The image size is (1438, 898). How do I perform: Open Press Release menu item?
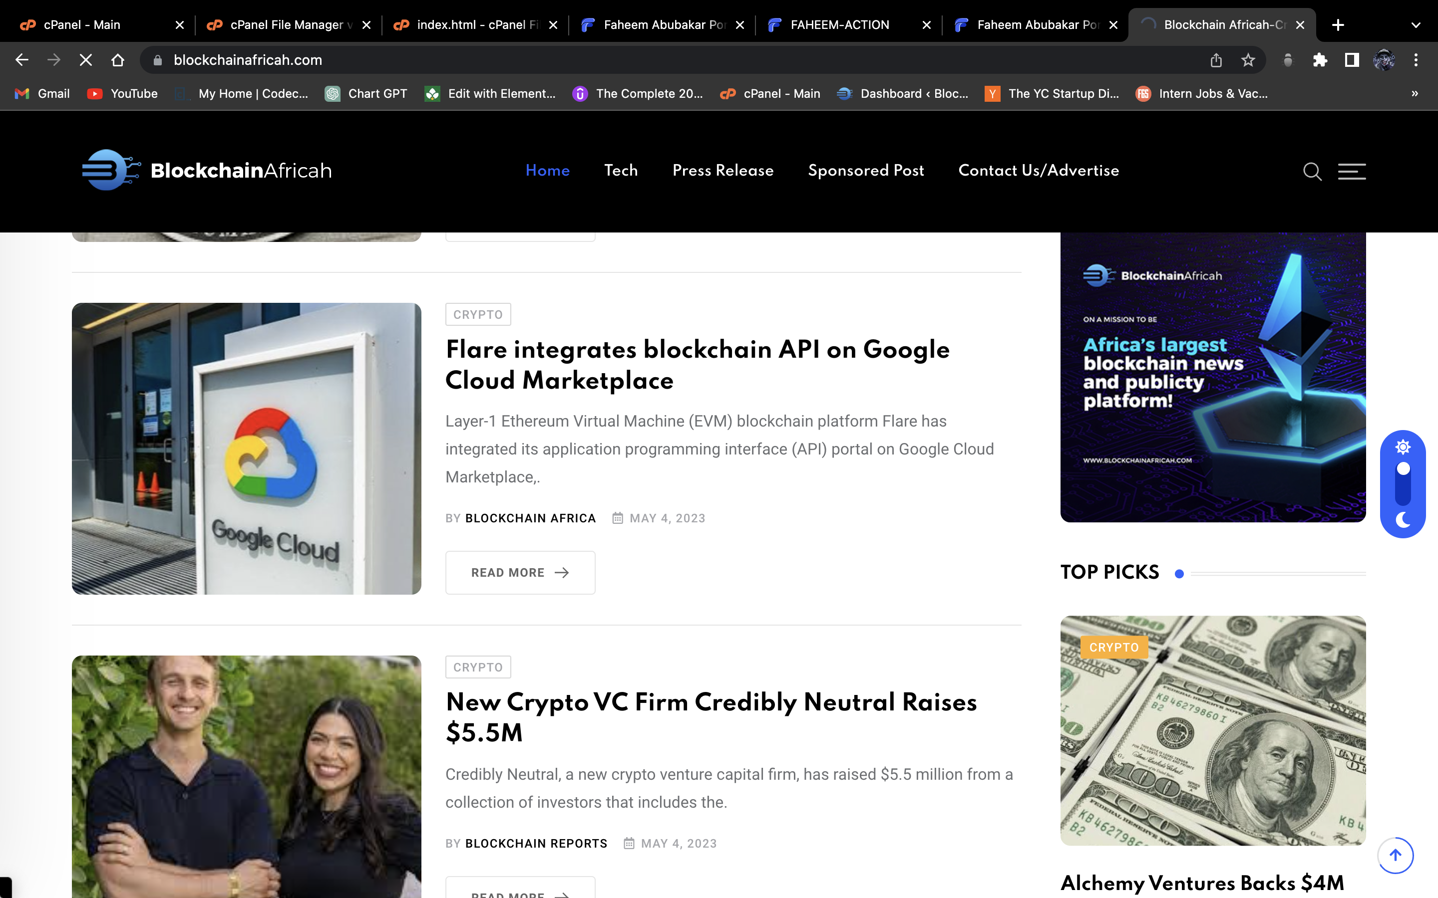722,171
